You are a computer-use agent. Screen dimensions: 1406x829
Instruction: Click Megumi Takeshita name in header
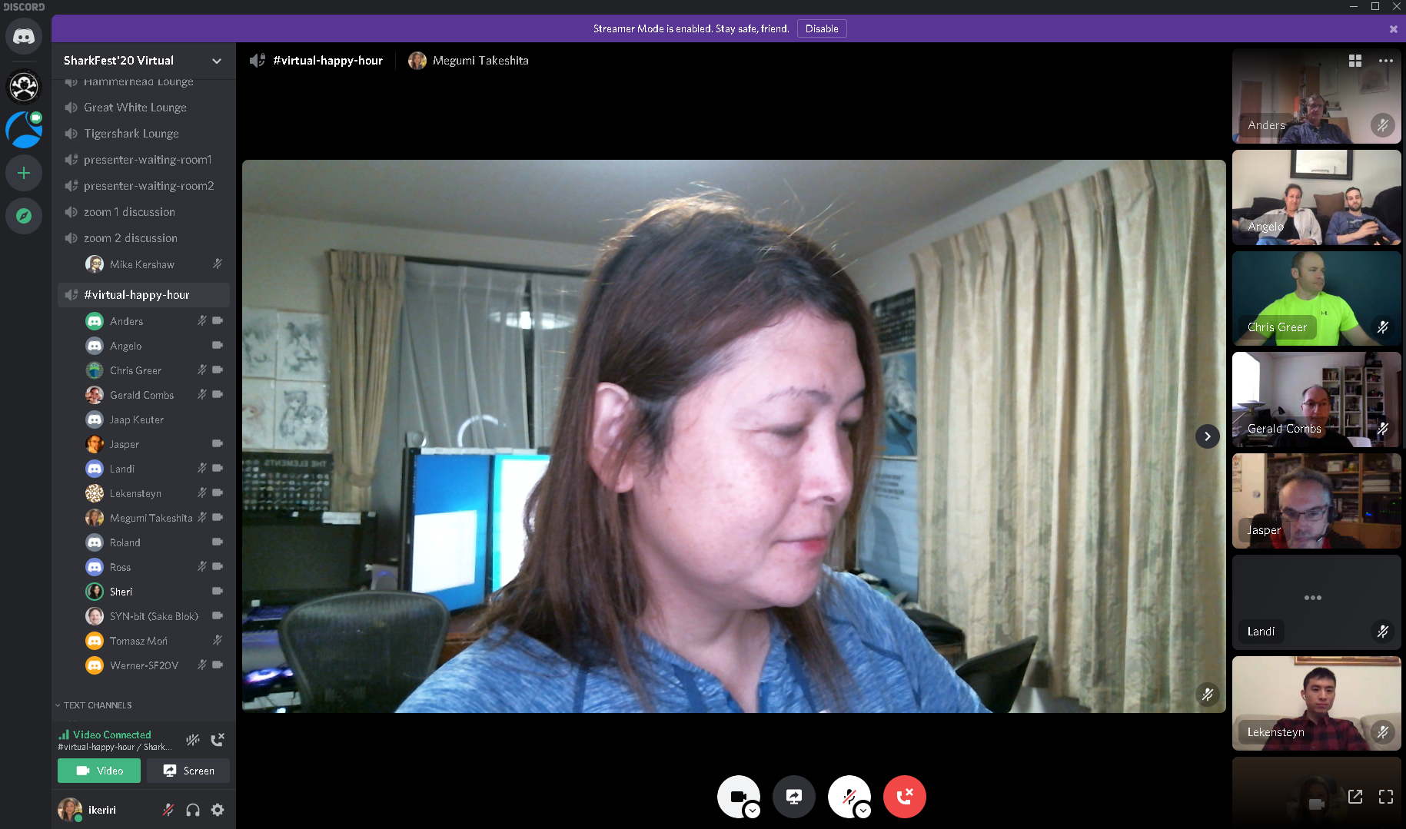click(480, 61)
